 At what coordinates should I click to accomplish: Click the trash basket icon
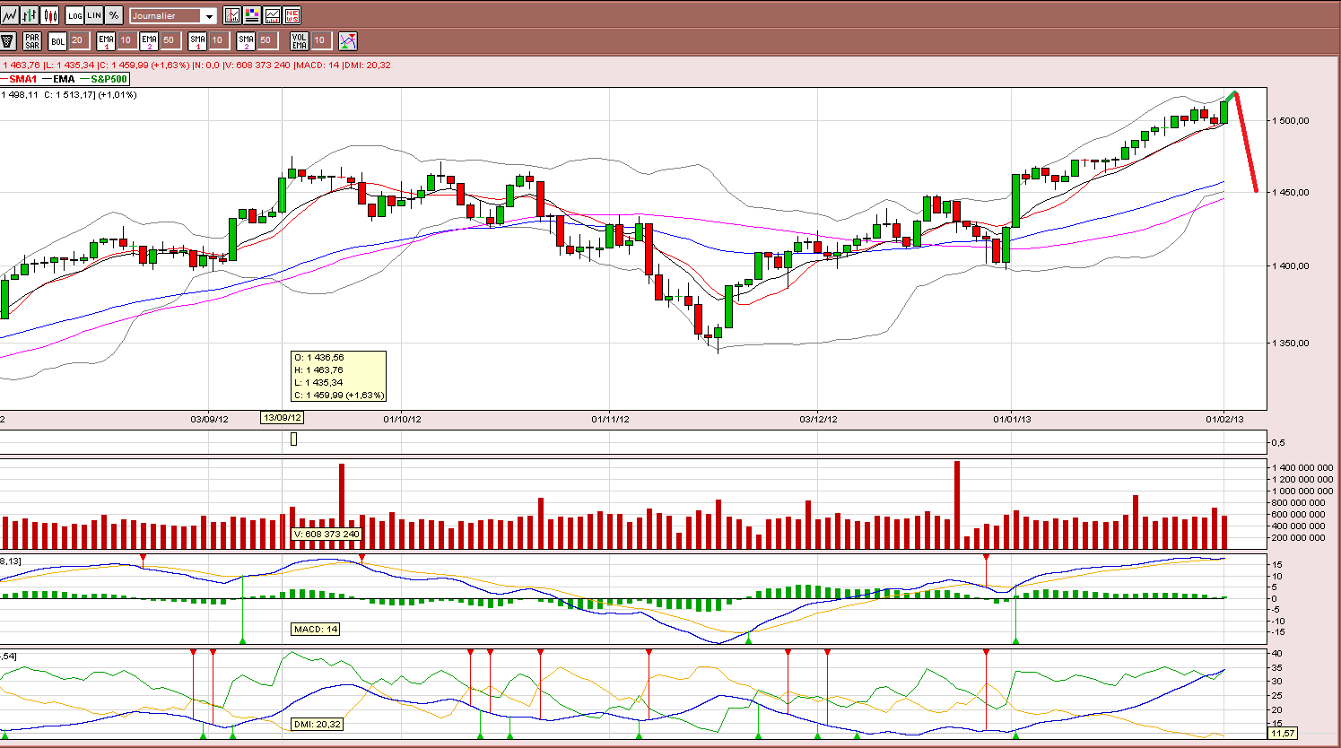coord(7,40)
